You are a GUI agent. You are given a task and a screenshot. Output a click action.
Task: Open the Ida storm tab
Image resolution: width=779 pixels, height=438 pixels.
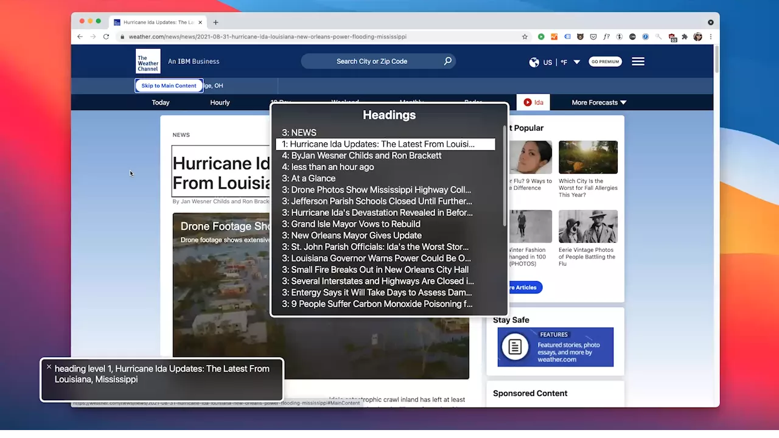pyautogui.click(x=533, y=102)
